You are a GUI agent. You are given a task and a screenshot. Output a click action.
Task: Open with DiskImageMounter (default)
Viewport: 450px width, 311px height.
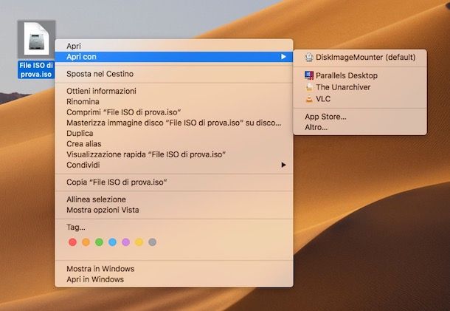click(x=360, y=57)
